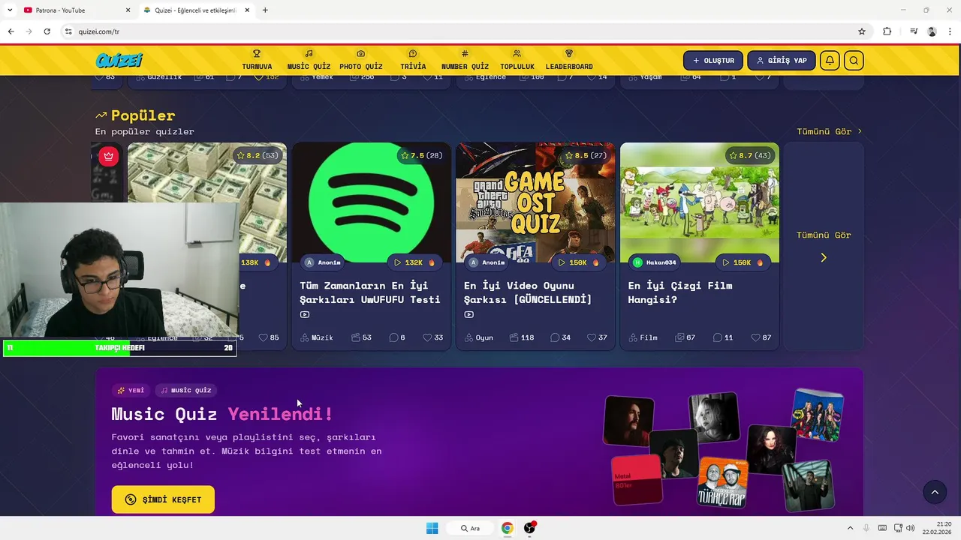Go back to previous page

point(11,31)
